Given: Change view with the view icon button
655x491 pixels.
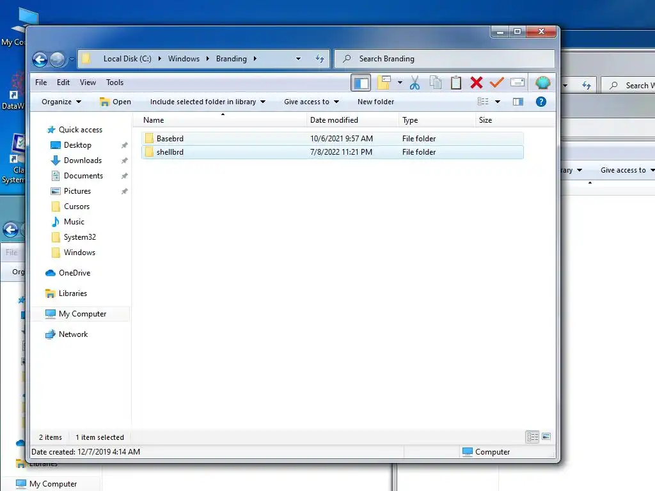Looking at the screenshot, I should pos(483,102).
